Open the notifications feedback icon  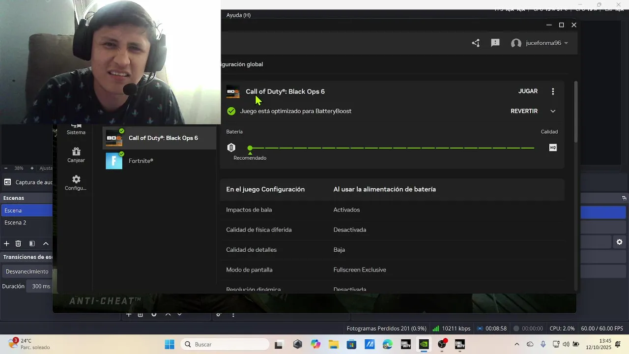495,43
